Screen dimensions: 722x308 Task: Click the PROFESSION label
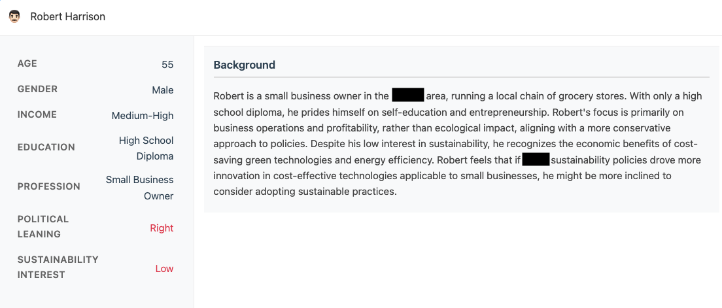(49, 186)
